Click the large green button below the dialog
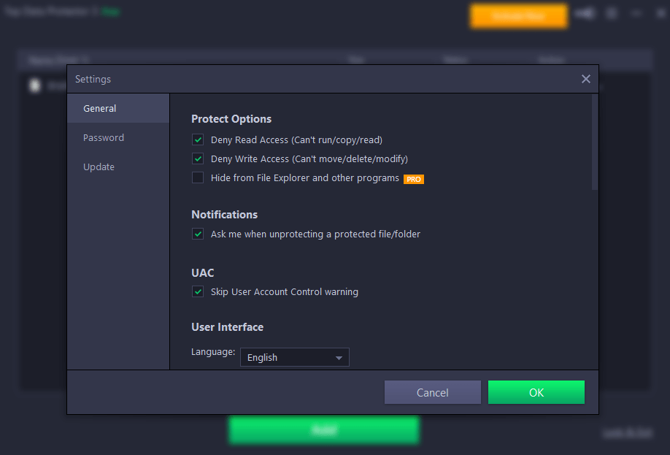This screenshot has width=670, height=455. pos(324,430)
